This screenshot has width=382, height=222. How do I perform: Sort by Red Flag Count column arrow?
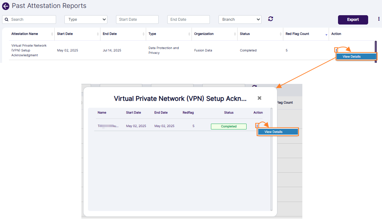(326, 34)
